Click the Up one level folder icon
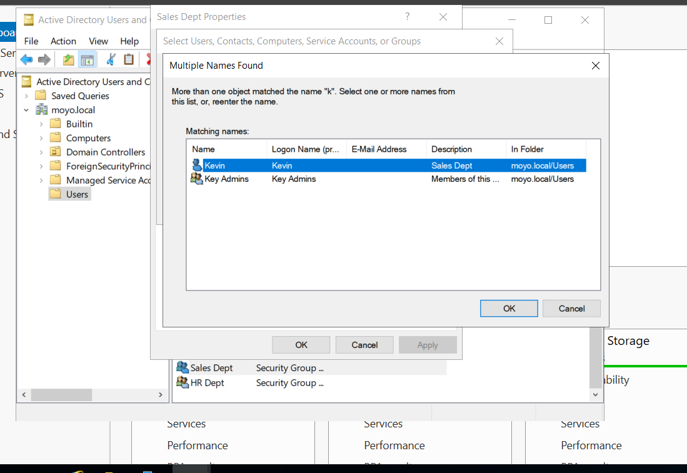This screenshot has width=687, height=473. [x=68, y=59]
